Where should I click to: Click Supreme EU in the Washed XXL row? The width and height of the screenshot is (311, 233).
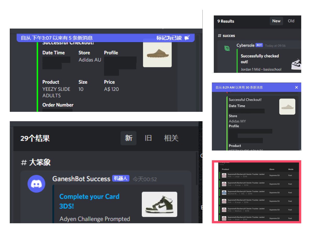(x=274, y=193)
